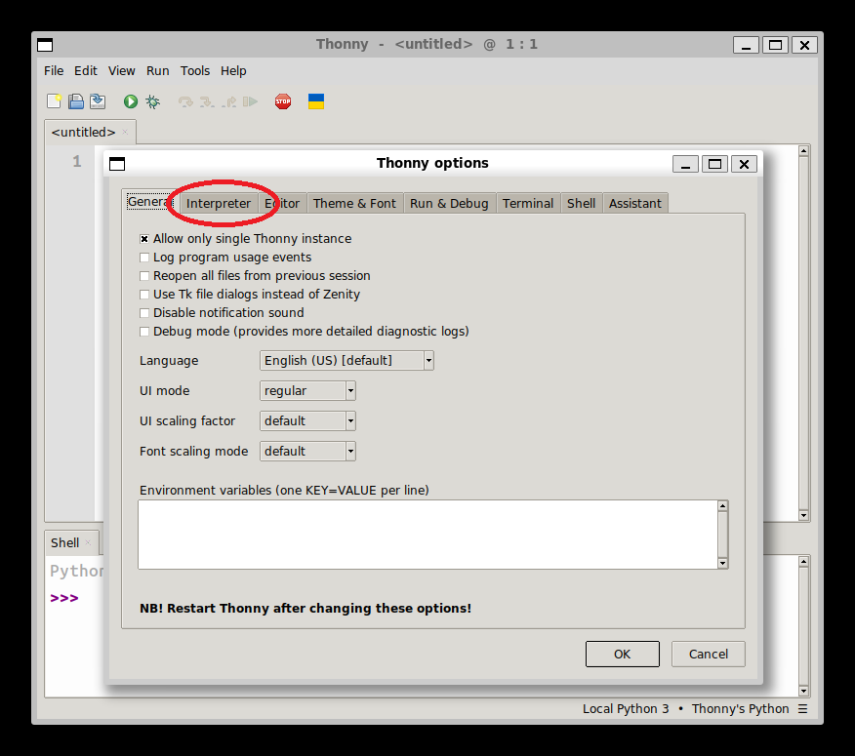Uncheck Allow only single Thonny instance
Screen dimensions: 855x756
[143, 239]
